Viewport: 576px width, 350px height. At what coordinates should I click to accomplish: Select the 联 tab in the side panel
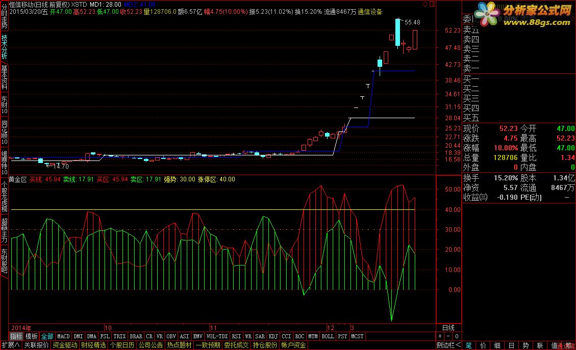click(x=540, y=345)
